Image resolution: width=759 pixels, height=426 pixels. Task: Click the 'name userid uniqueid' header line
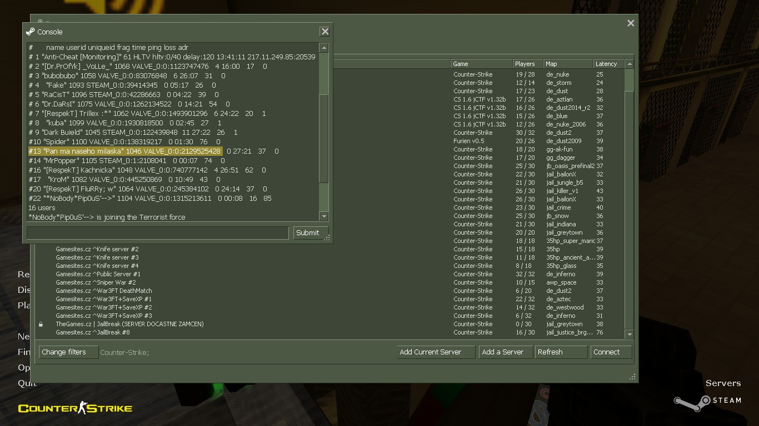click(x=108, y=47)
